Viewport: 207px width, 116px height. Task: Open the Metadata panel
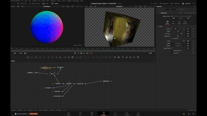coord(175,4)
